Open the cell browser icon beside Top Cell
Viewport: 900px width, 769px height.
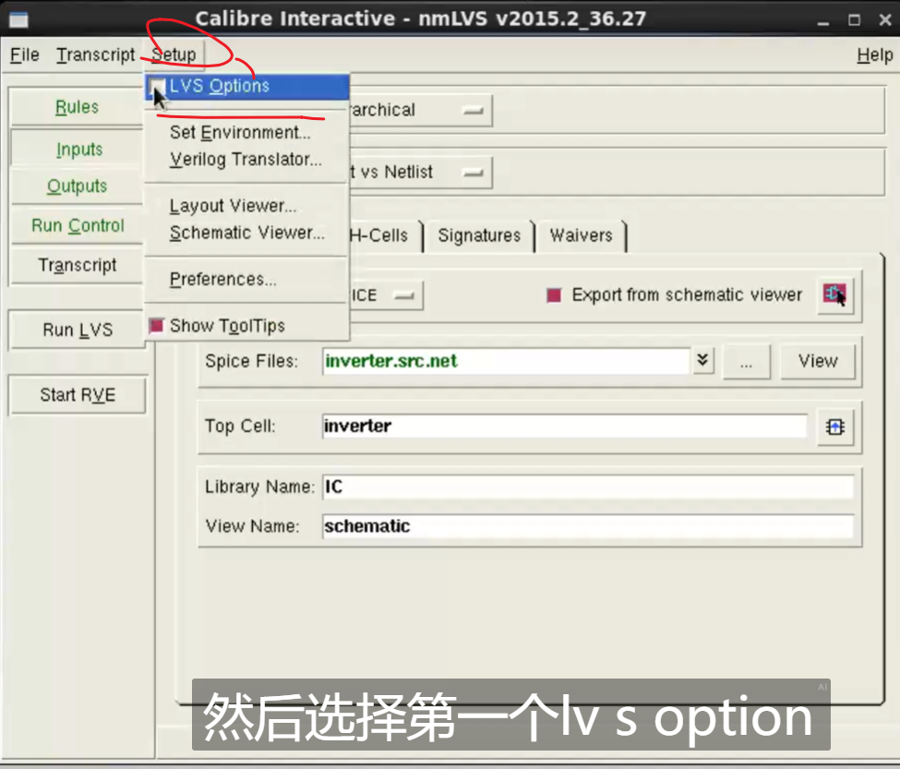click(x=834, y=427)
